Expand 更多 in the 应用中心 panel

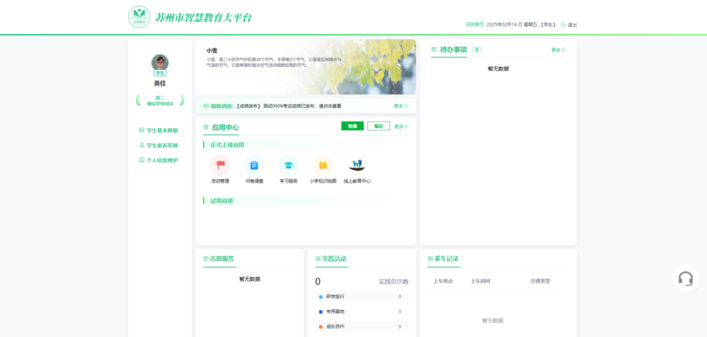pyautogui.click(x=401, y=127)
